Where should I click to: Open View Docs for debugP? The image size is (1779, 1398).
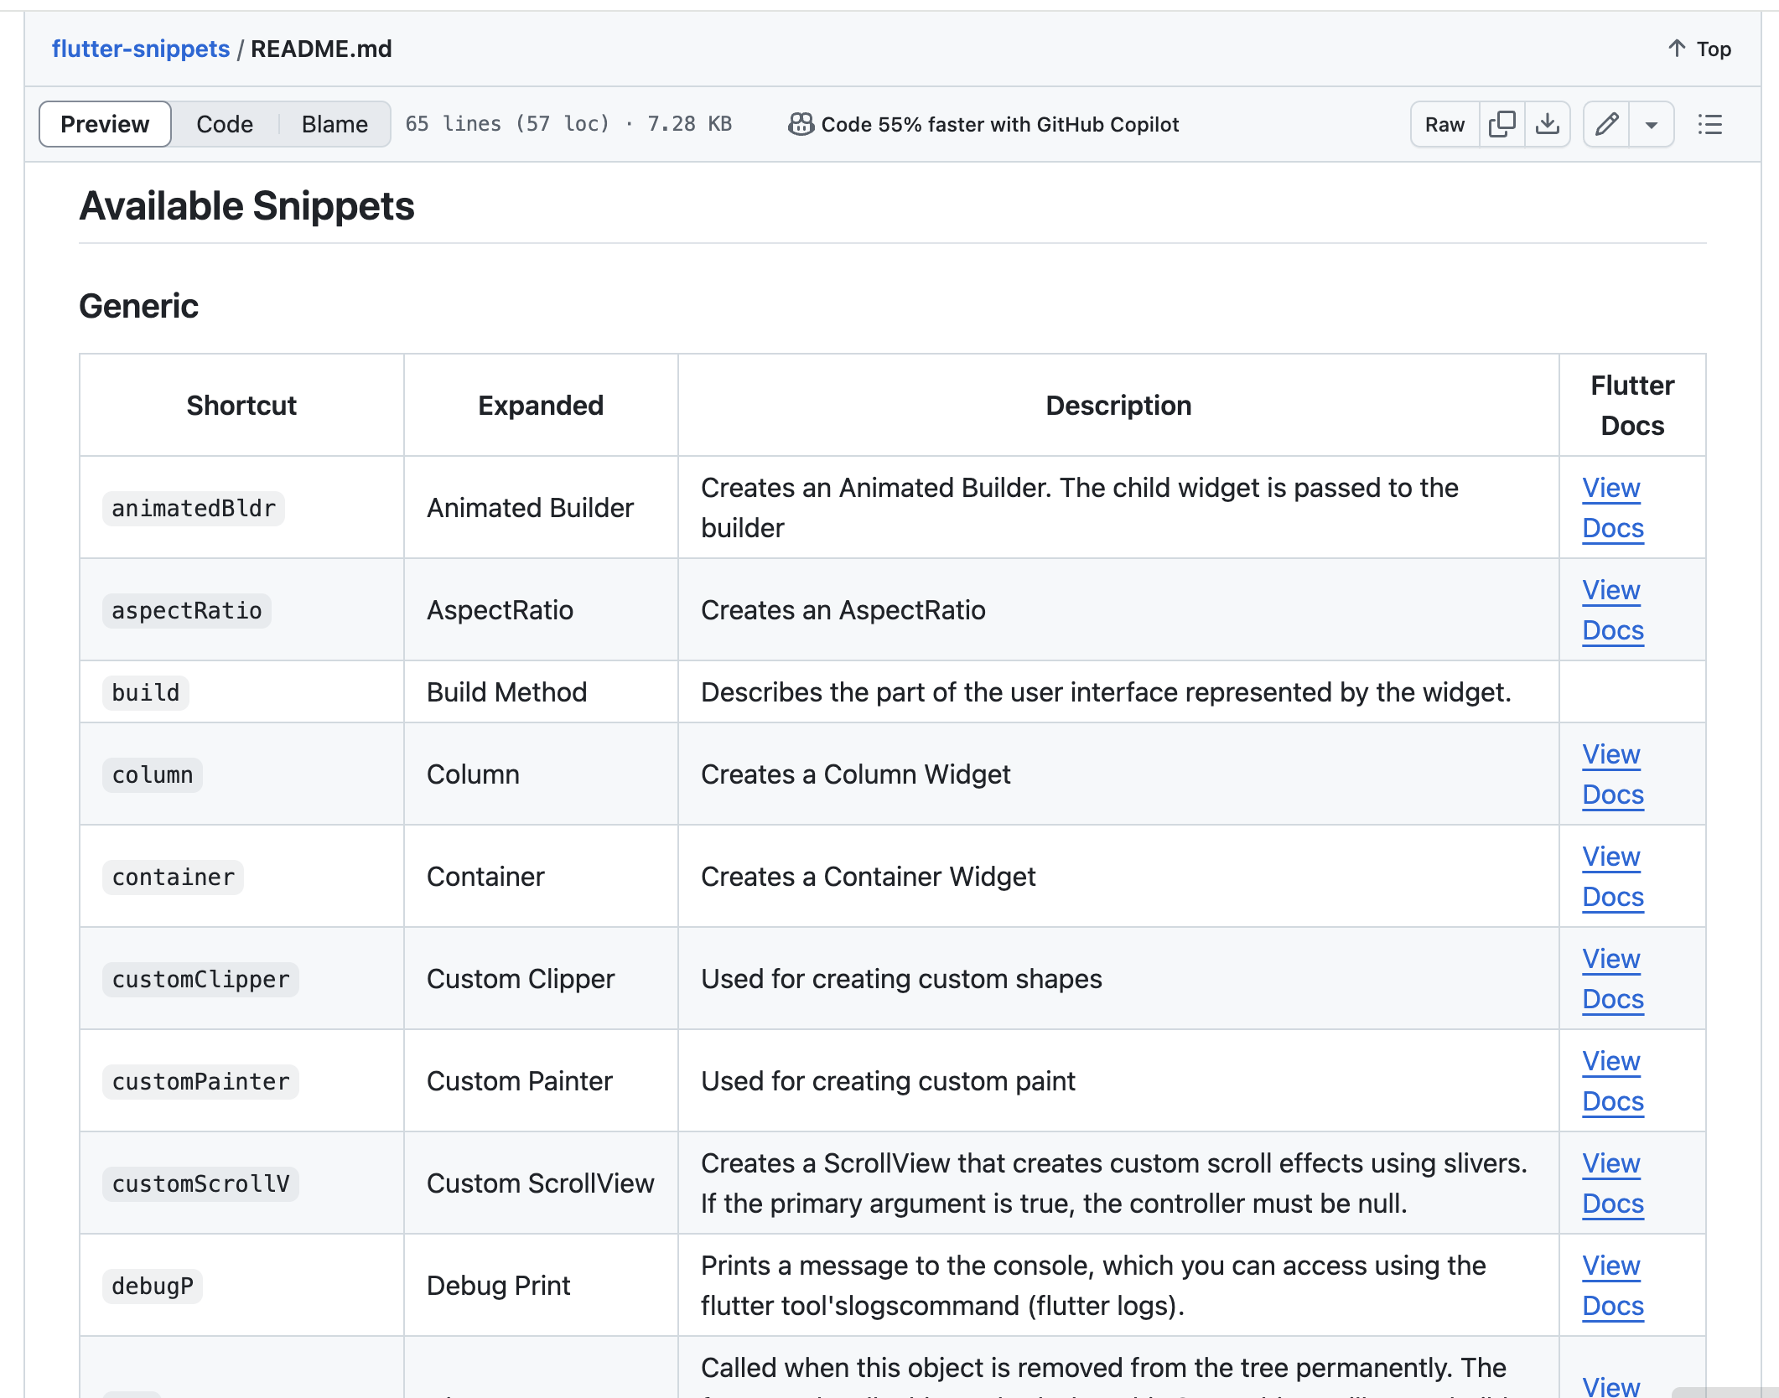click(x=1611, y=1285)
